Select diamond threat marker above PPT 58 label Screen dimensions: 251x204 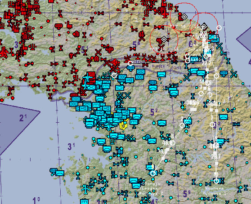coord(184,17)
